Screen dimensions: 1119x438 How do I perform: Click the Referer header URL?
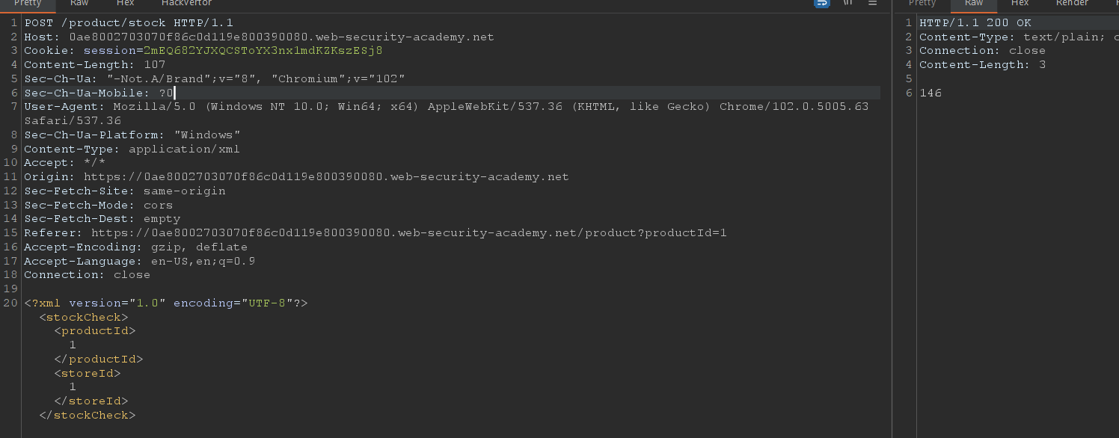pos(408,233)
